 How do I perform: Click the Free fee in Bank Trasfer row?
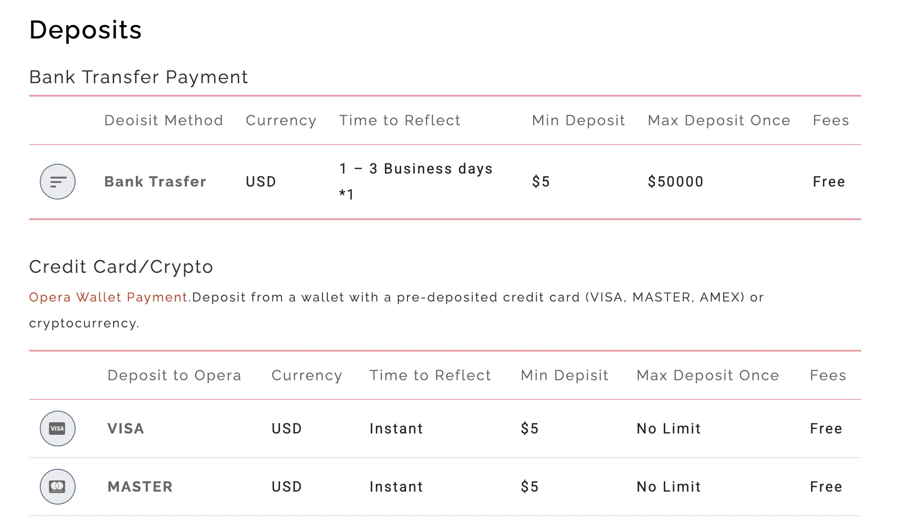click(x=829, y=182)
